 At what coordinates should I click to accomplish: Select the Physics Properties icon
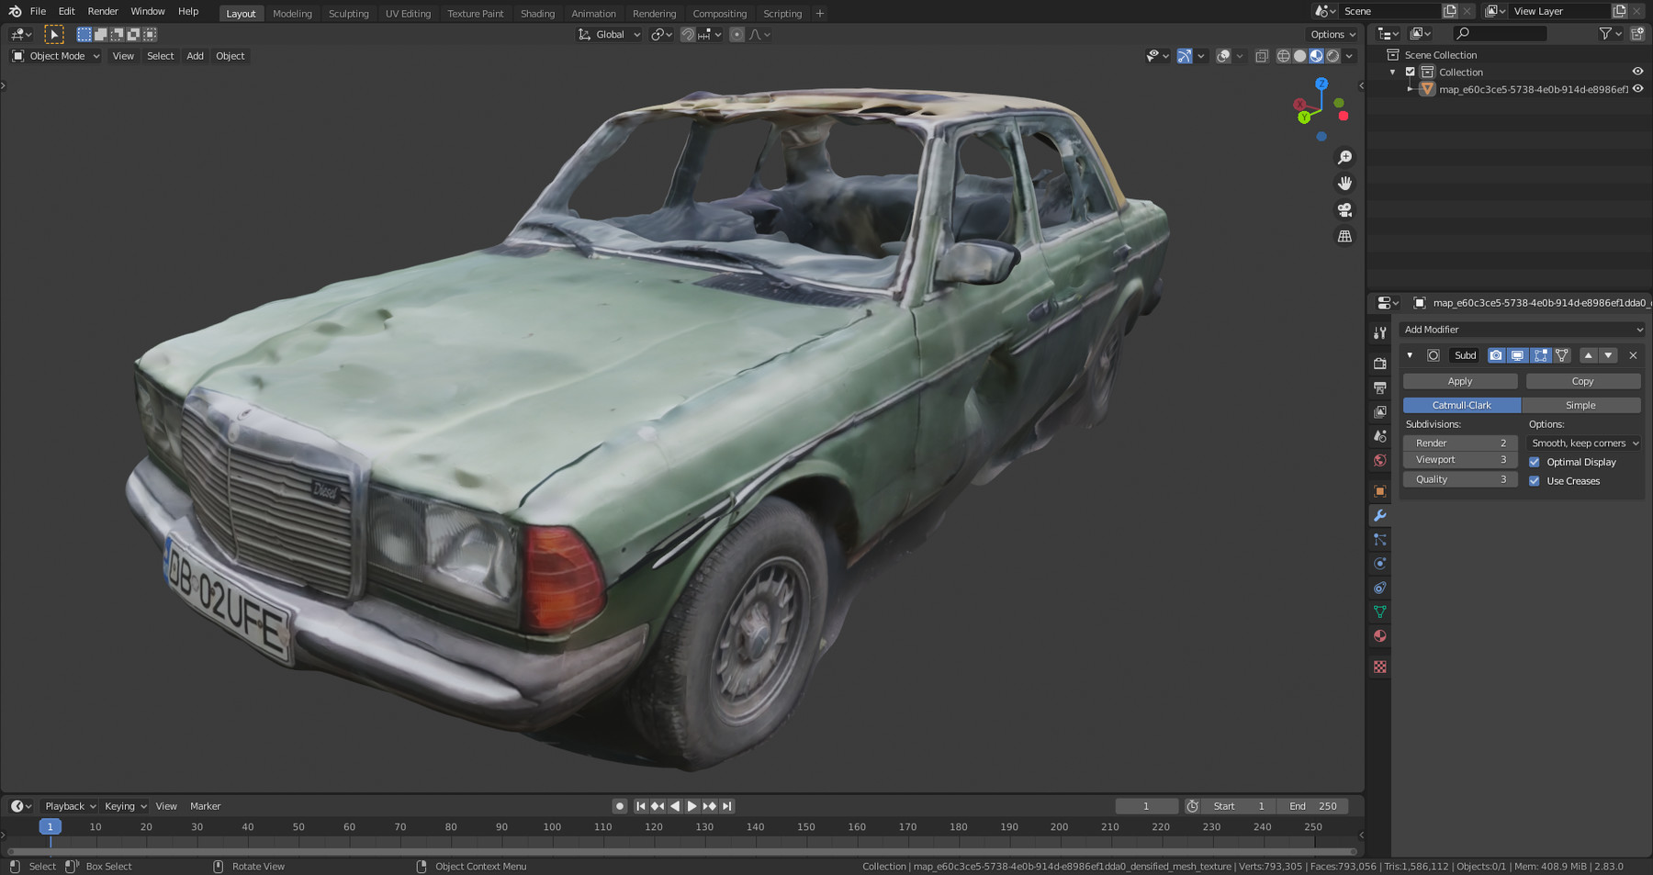tap(1379, 563)
